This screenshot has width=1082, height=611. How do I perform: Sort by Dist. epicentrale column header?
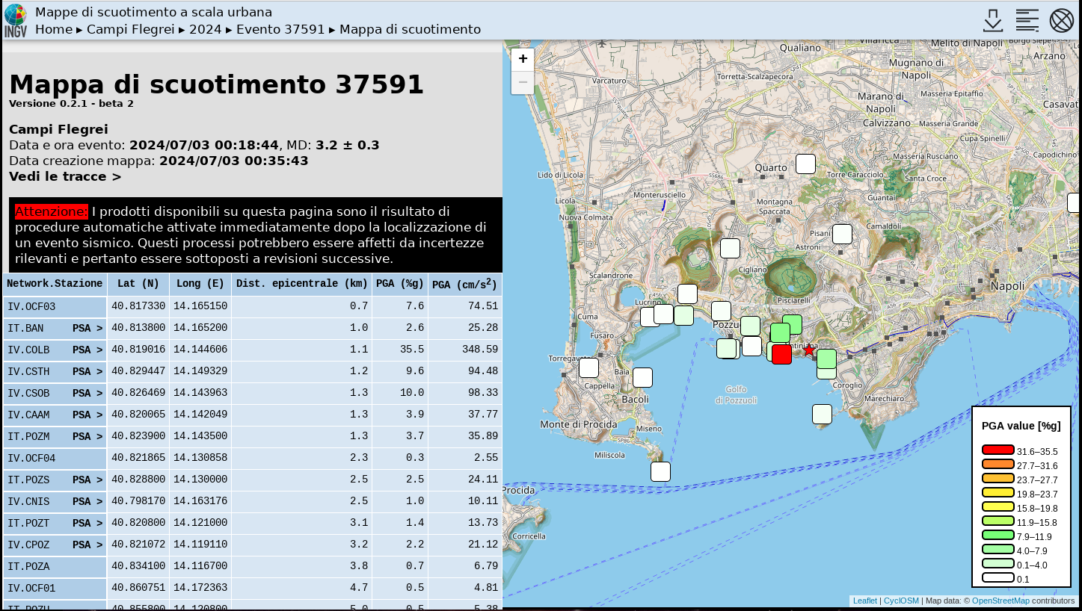pyautogui.click(x=301, y=284)
